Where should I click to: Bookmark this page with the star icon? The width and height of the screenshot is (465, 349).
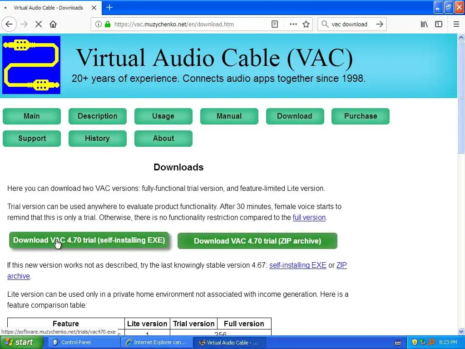[x=306, y=24]
